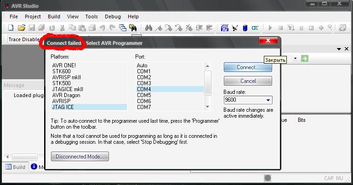Click the Disconnected Mode... button
This screenshot has width=353, height=185.
point(80,157)
